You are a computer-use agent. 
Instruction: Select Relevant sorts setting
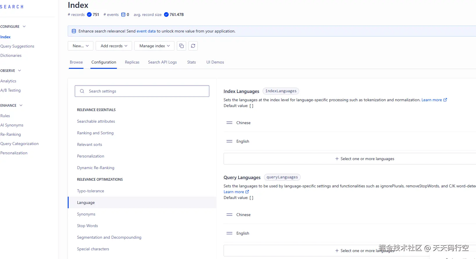(x=90, y=144)
